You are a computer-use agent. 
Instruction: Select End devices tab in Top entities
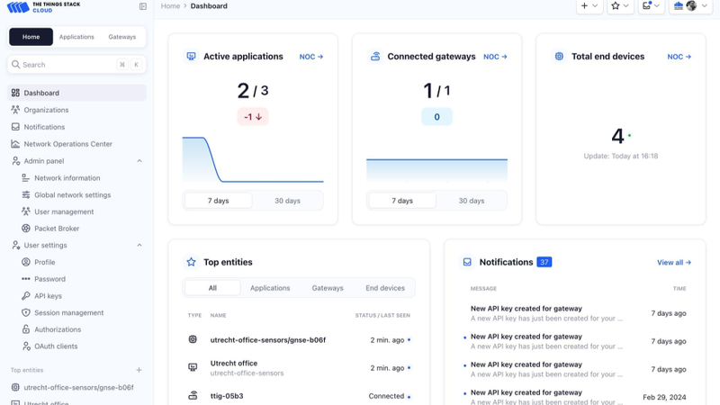click(x=384, y=288)
